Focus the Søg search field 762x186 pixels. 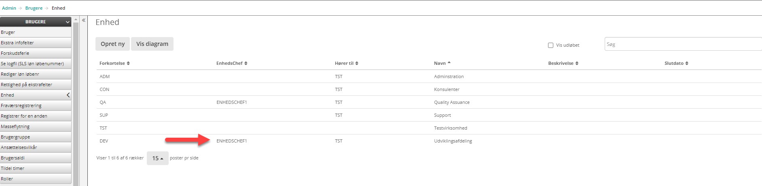[683, 44]
